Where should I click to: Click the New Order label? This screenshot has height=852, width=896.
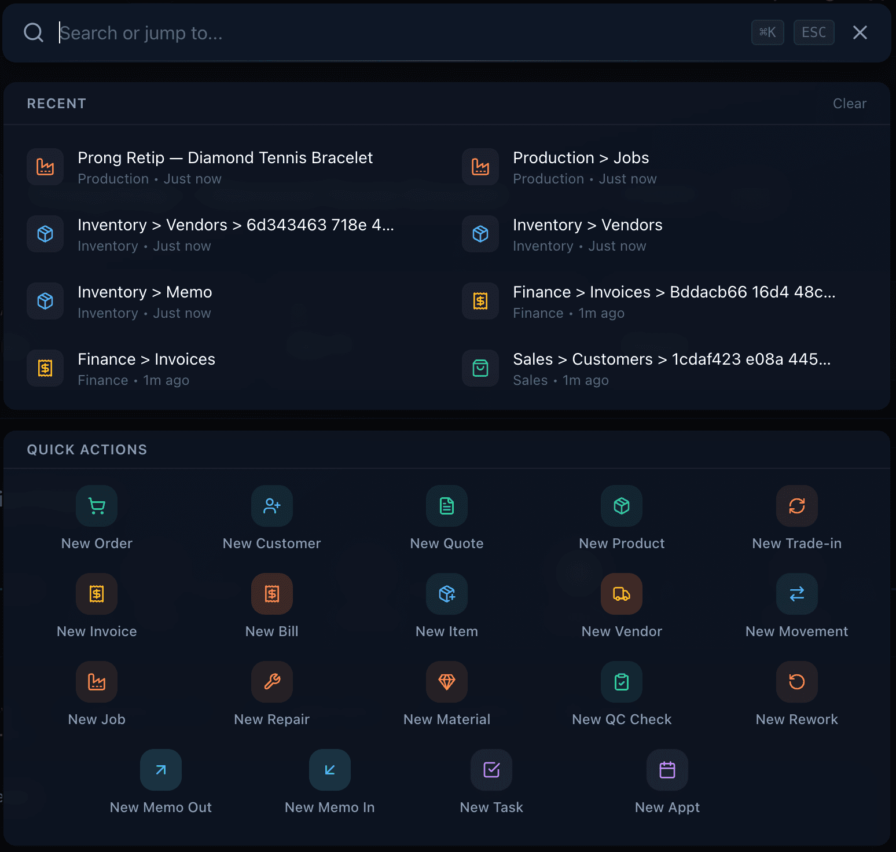pyautogui.click(x=97, y=543)
